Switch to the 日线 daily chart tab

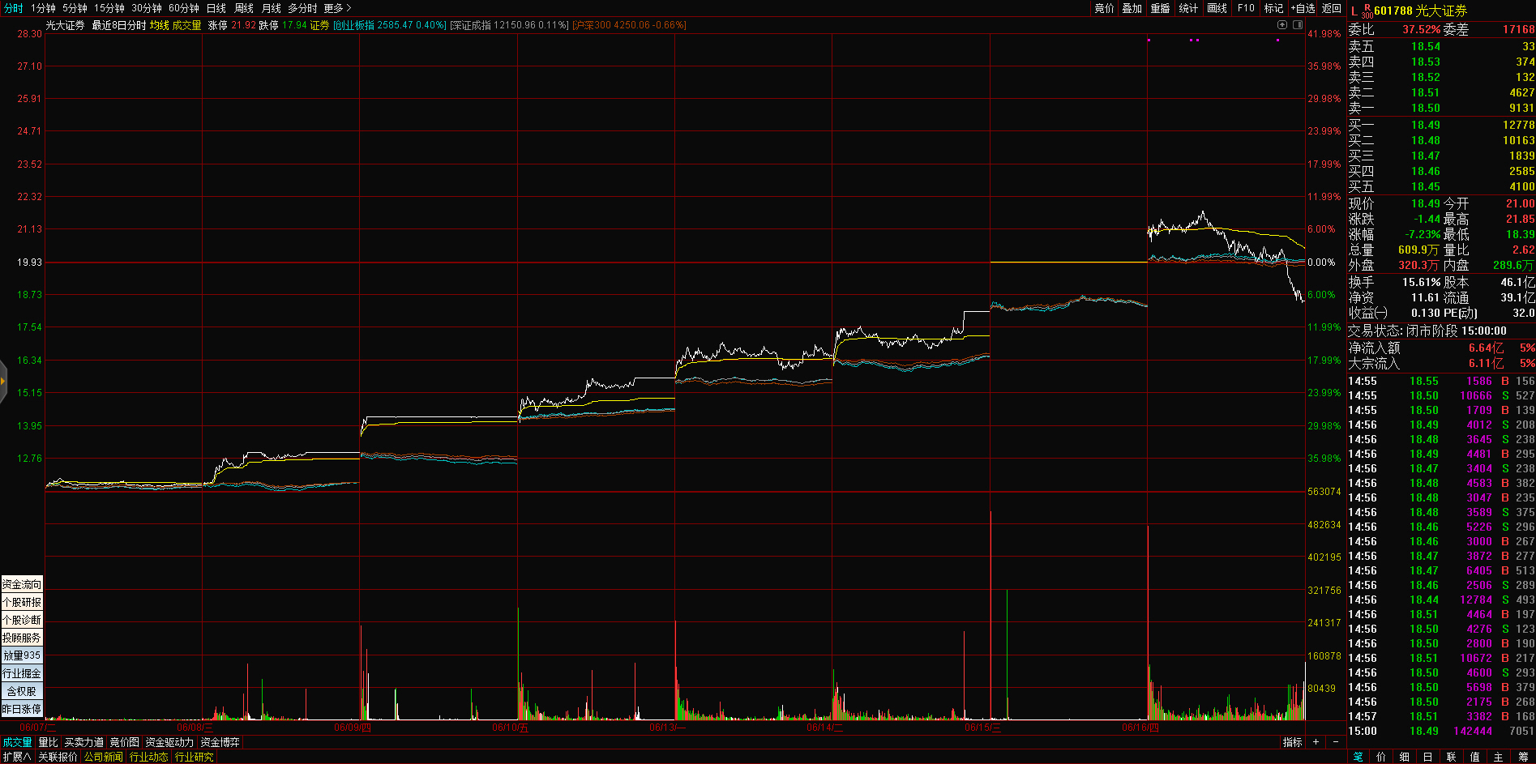pyautogui.click(x=216, y=8)
